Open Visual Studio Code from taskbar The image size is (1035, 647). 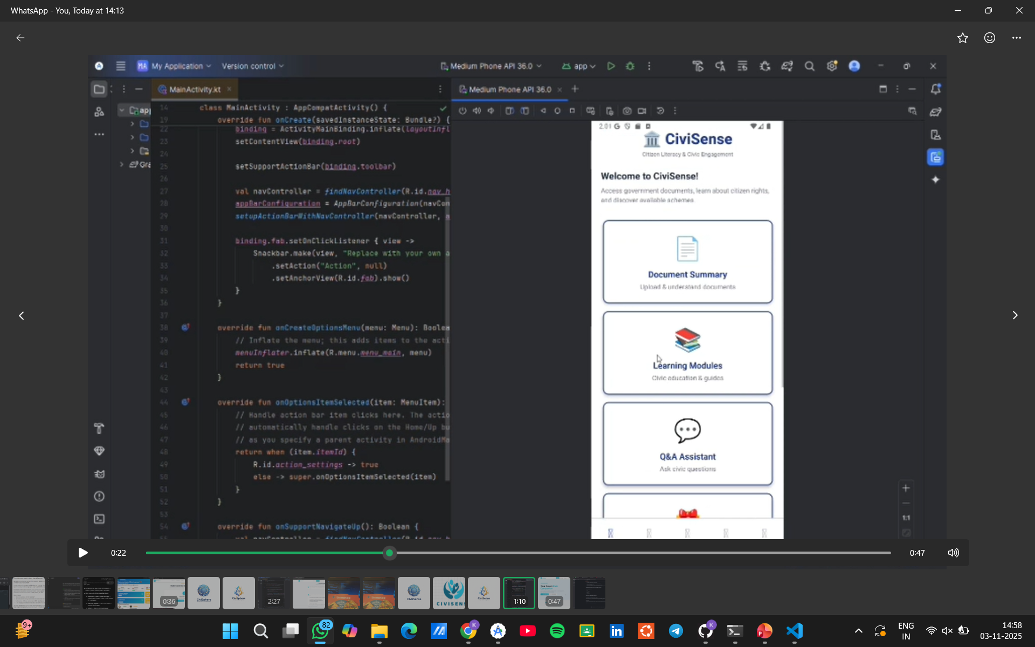pyautogui.click(x=794, y=631)
